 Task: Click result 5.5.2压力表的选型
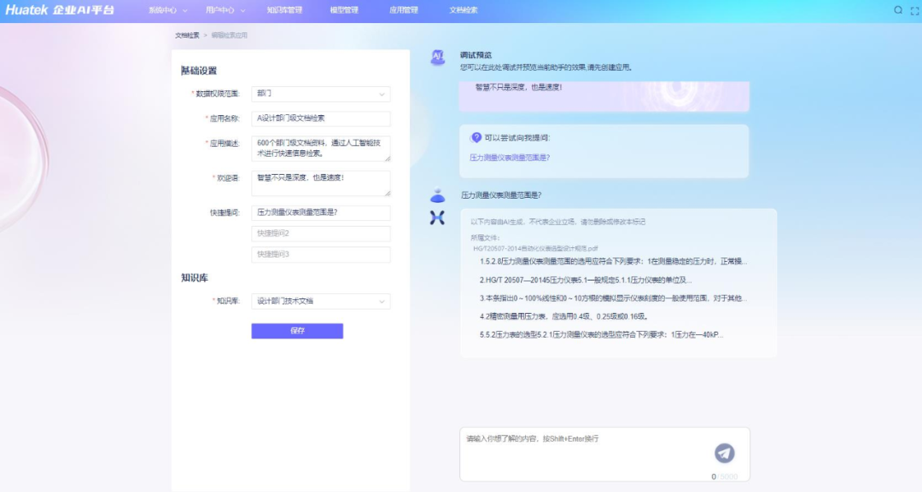tap(602, 334)
